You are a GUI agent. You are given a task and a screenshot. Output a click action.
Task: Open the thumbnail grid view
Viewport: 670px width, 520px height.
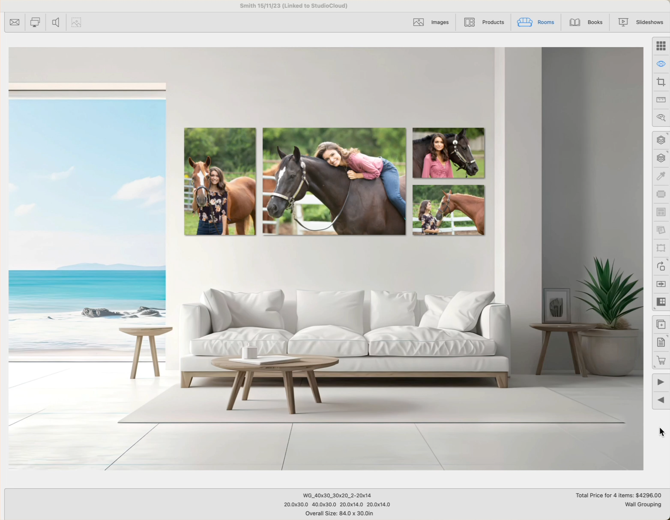(x=661, y=46)
